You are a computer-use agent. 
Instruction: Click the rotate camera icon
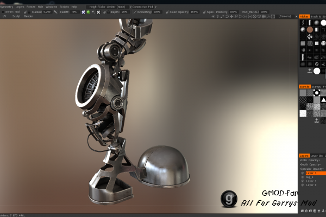pyautogui.click(x=227, y=16)
